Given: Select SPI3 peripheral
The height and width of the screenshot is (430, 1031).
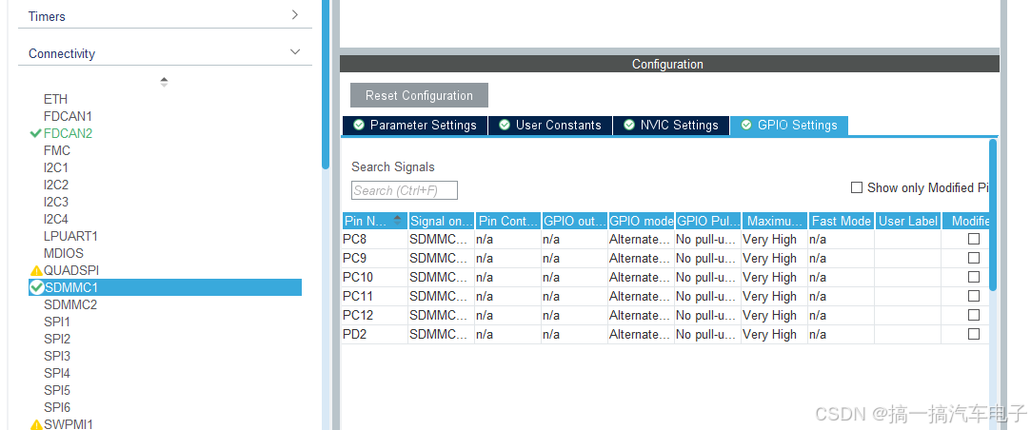Looking at the screenshot, I should tap(56, 356).
